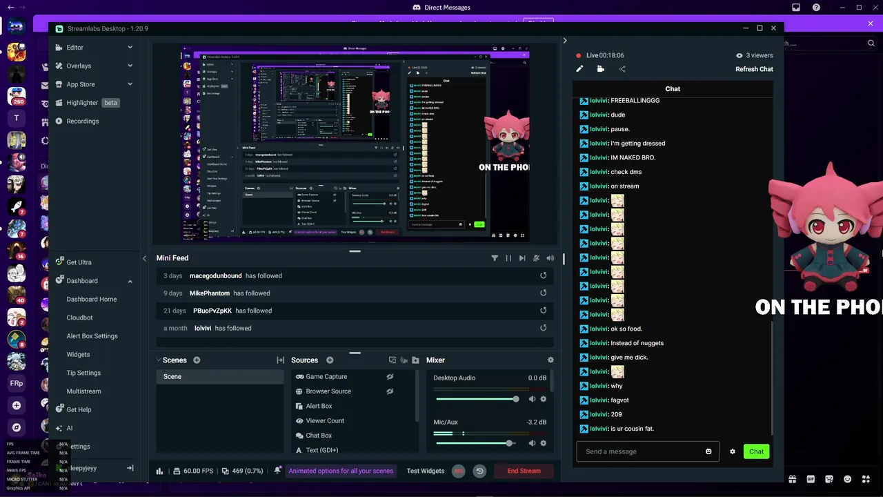Image resolution: width=883 pixels, height=497 pixels.
Task: Mute Mic/Aux speaker icon
Action: pos(532,443)
